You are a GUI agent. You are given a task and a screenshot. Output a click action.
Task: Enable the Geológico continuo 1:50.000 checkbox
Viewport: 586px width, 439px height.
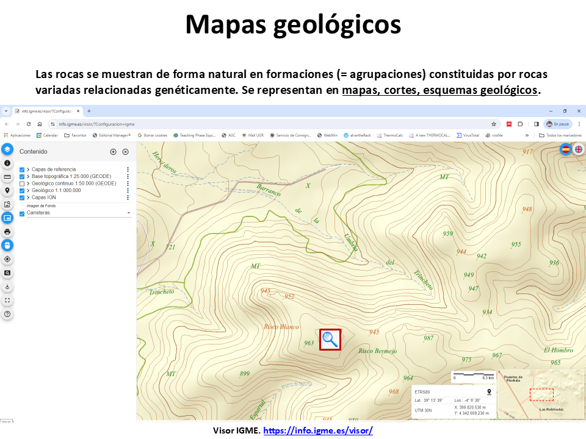(x=23, y=184)
